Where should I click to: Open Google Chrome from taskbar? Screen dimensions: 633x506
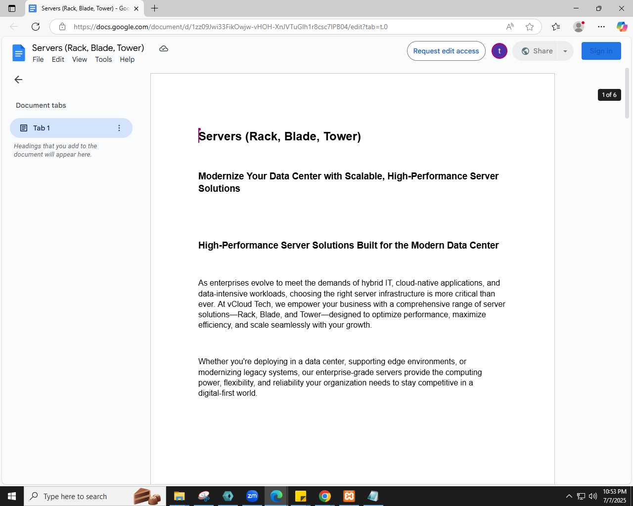[x=325, y=496]
